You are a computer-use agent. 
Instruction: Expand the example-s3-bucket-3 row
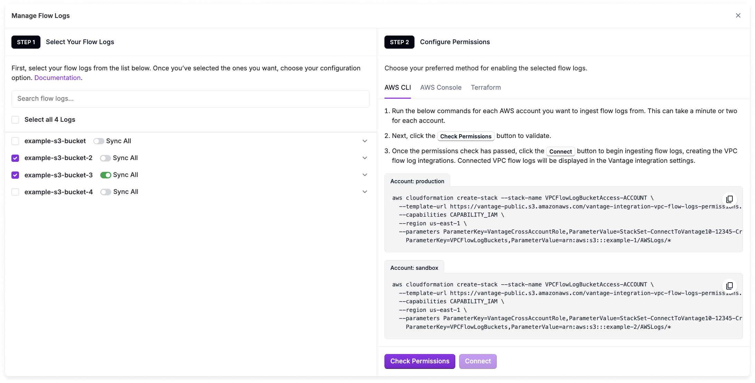click(x=365, y=175)
